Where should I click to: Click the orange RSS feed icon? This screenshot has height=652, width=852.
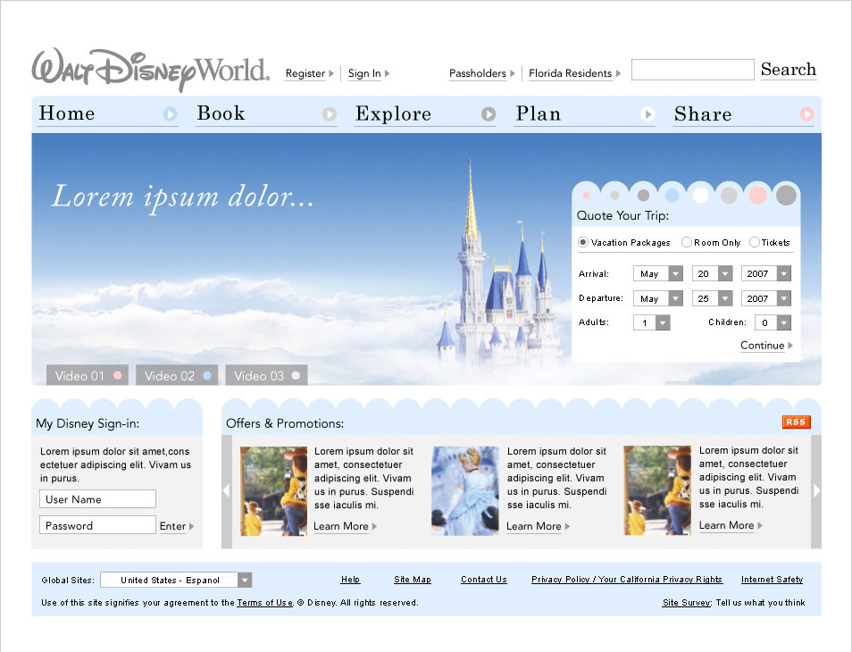pyautogui.click(x=796, y=422)
